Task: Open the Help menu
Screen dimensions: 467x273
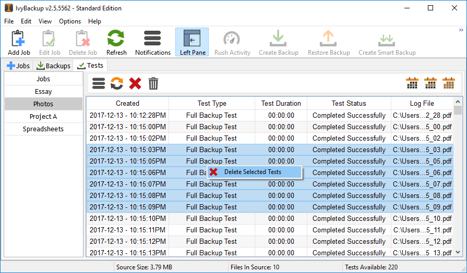Action: pyautogui.click(x=95, y=21)
